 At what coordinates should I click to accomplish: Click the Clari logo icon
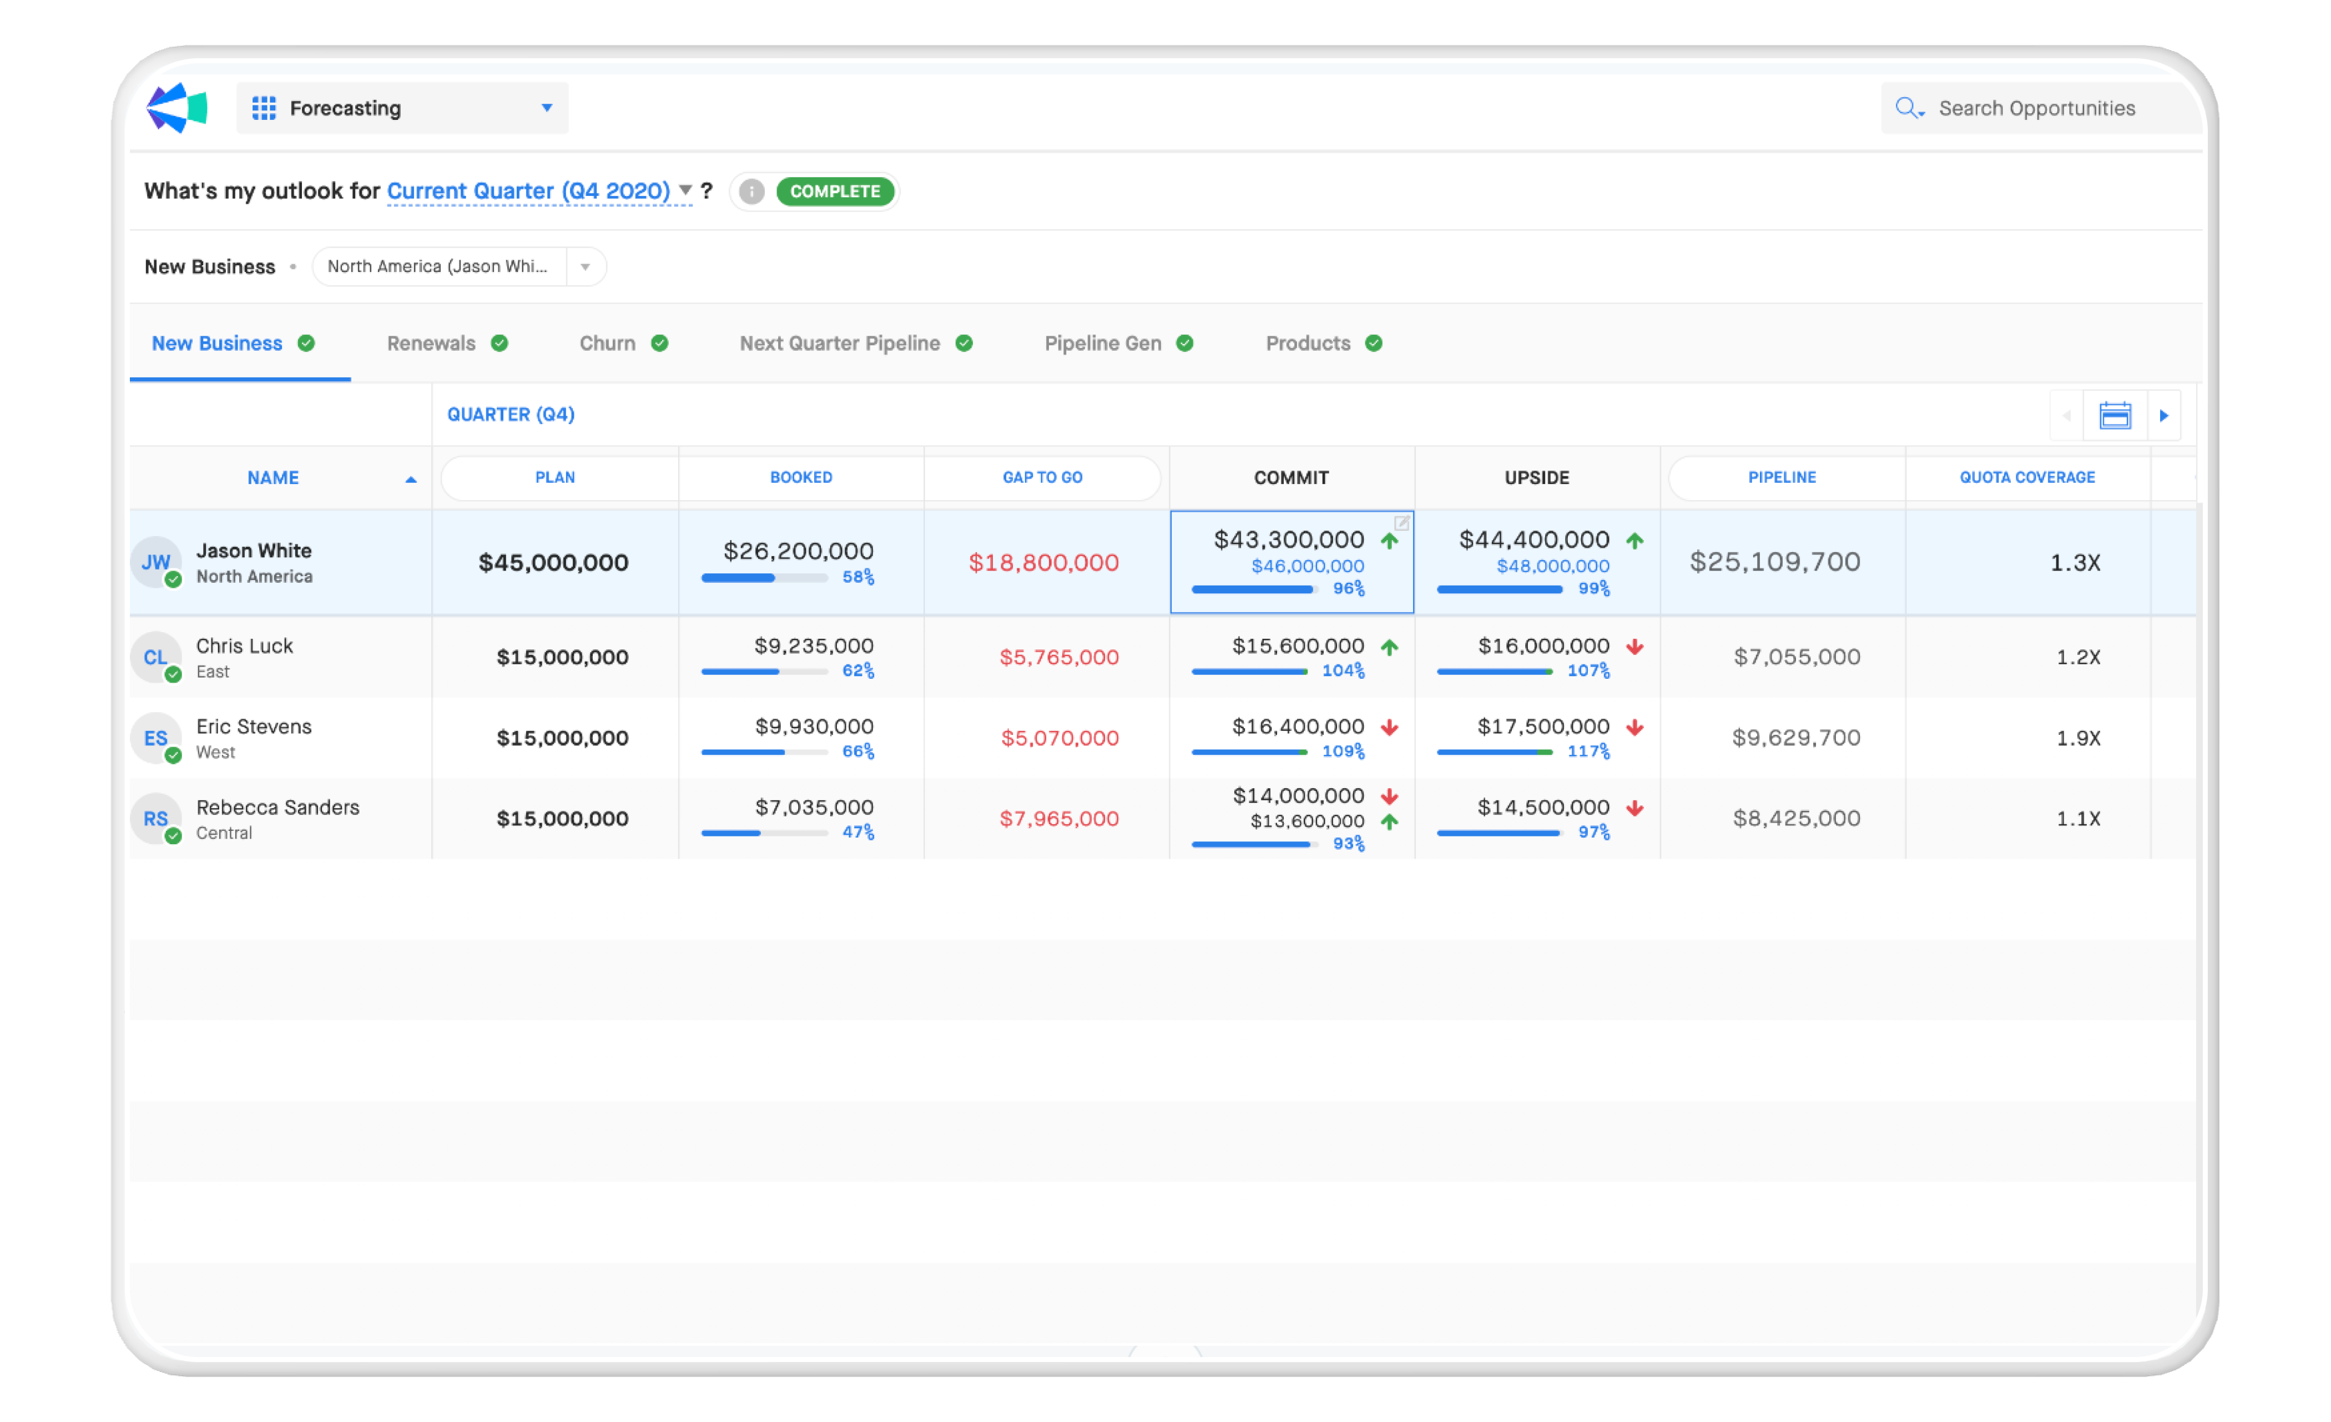177,108
